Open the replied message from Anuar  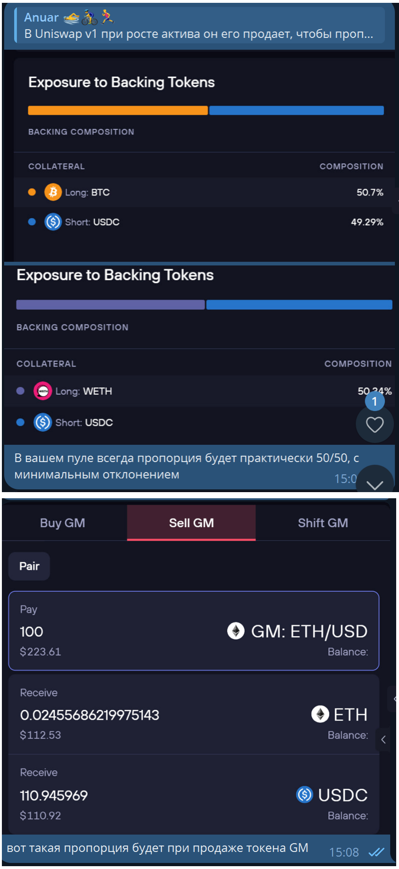coord(198,26)
